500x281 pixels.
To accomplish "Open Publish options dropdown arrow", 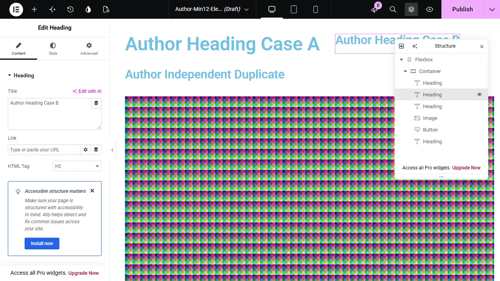I will tap(492, 9).
